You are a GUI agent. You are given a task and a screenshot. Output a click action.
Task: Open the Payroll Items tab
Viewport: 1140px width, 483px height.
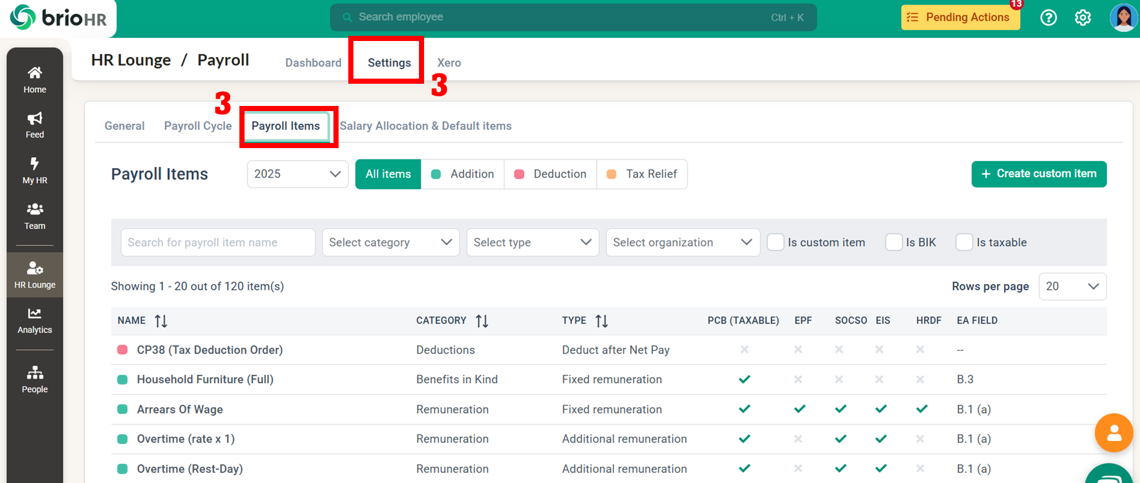tap(286, 126)
